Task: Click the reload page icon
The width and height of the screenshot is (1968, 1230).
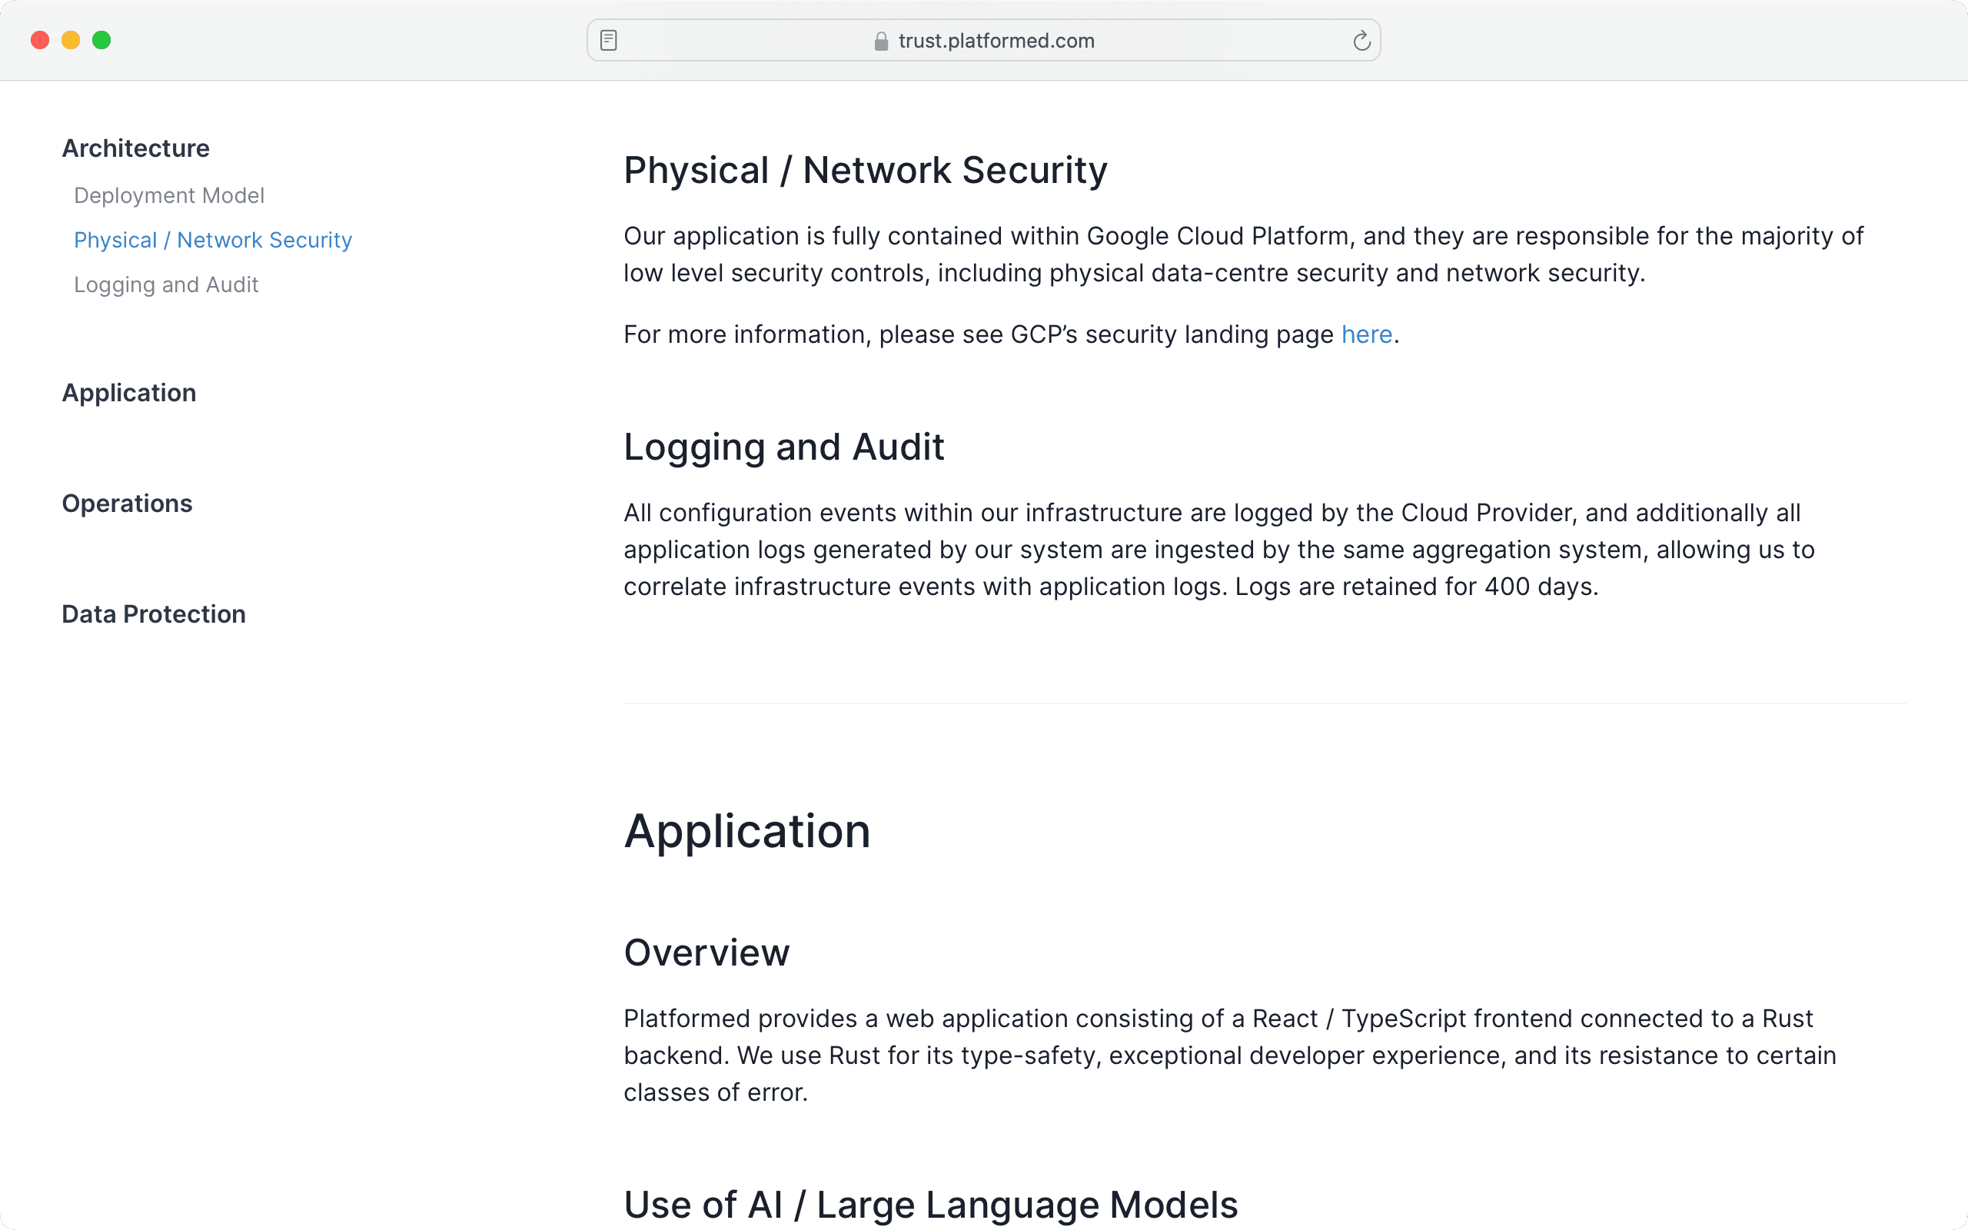Action: pos(1361,41)
